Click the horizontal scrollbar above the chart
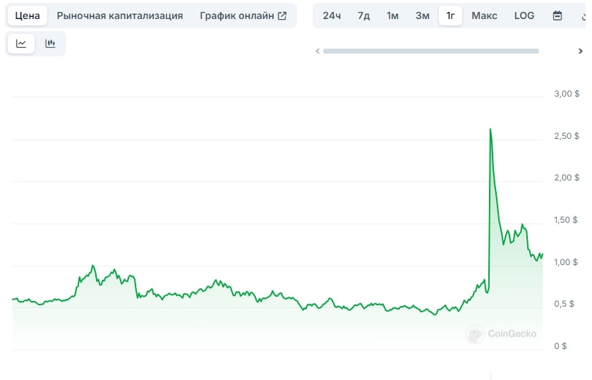 tap(430, 51)
